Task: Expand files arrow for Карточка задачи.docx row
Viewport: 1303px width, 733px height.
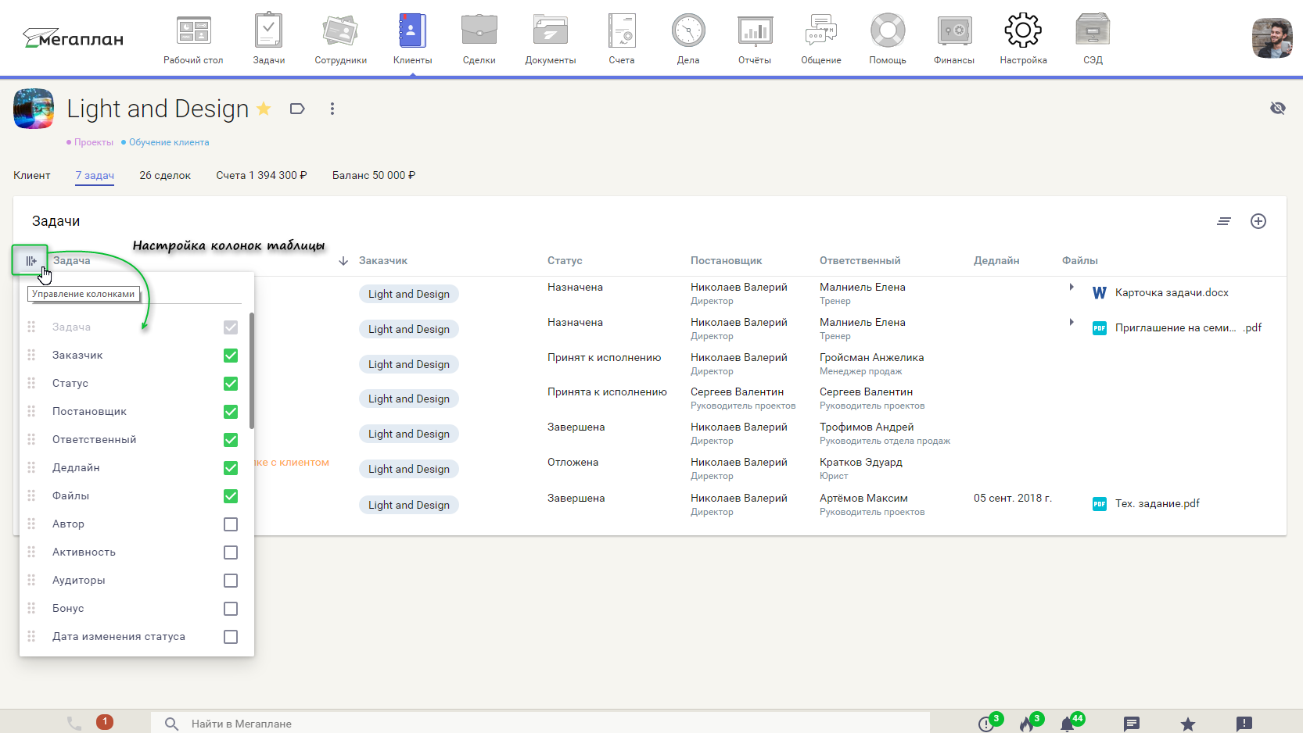Action: click(1071, 287)
